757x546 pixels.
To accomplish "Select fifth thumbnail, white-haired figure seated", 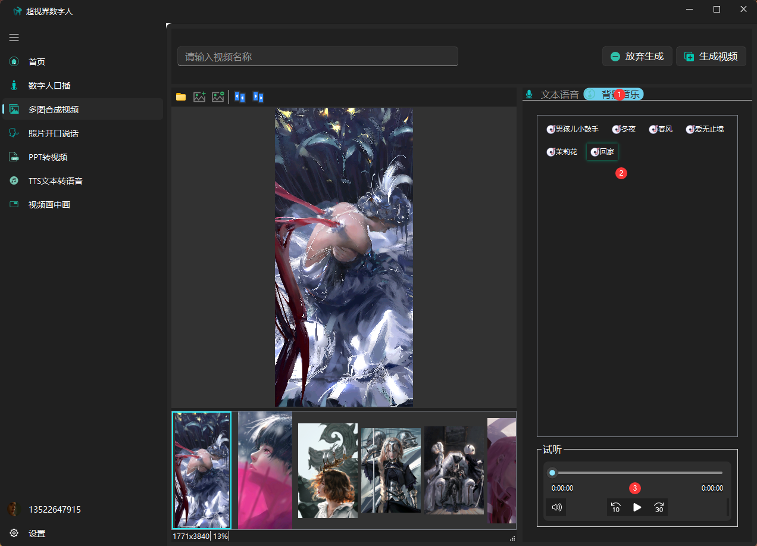I will click(x=454, y=470).
